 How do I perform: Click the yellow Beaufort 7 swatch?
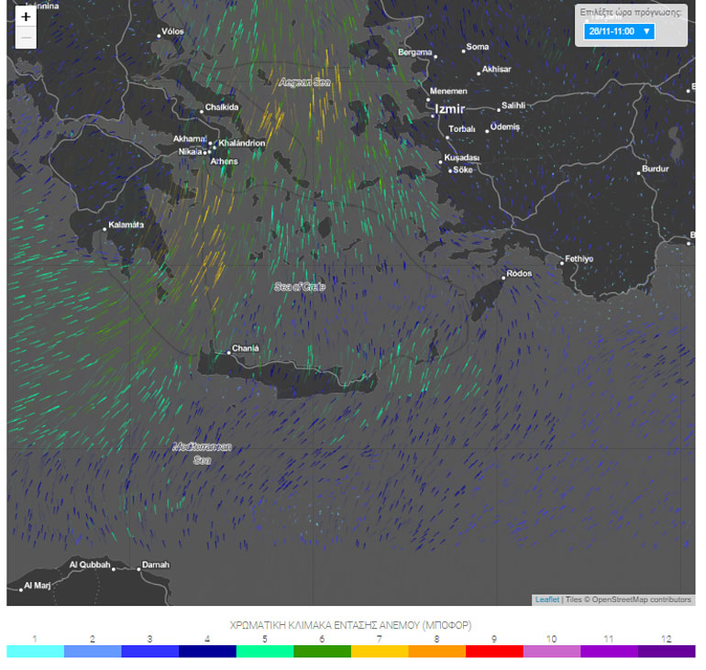[380, 651]
